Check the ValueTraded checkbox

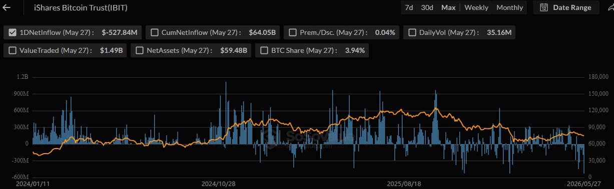point(13,50)
